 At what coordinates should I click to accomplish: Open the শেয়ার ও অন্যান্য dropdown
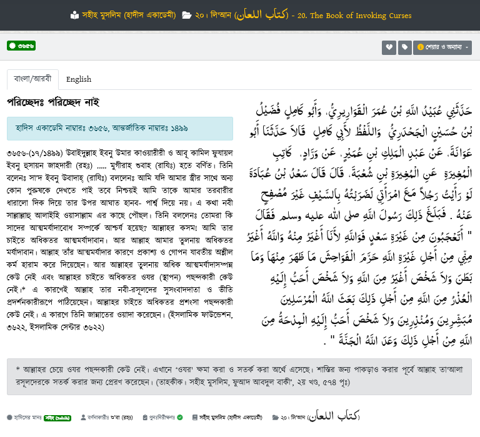(442, 47)
